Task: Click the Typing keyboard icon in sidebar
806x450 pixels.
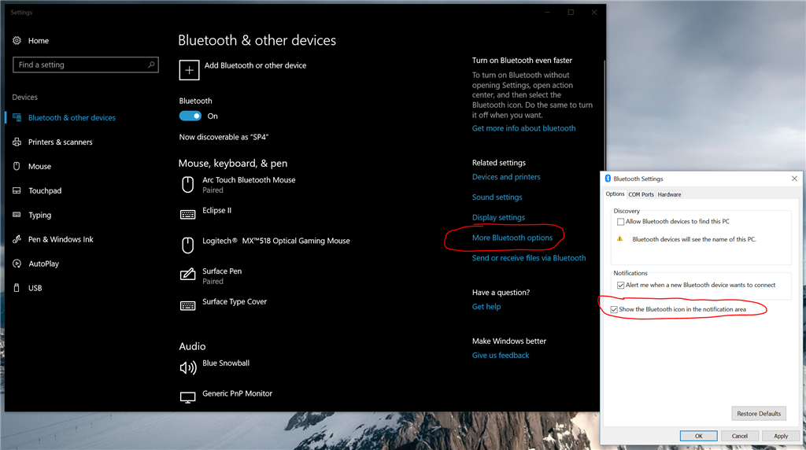Action: pos(17,215)
